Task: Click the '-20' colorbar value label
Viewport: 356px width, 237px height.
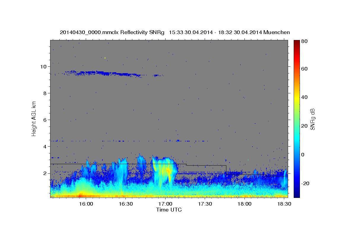Action: pos(305,183)
